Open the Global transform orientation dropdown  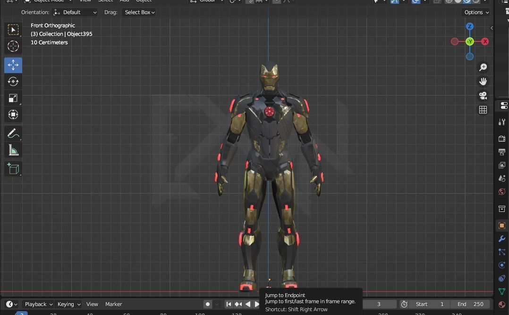pos(206,1)
